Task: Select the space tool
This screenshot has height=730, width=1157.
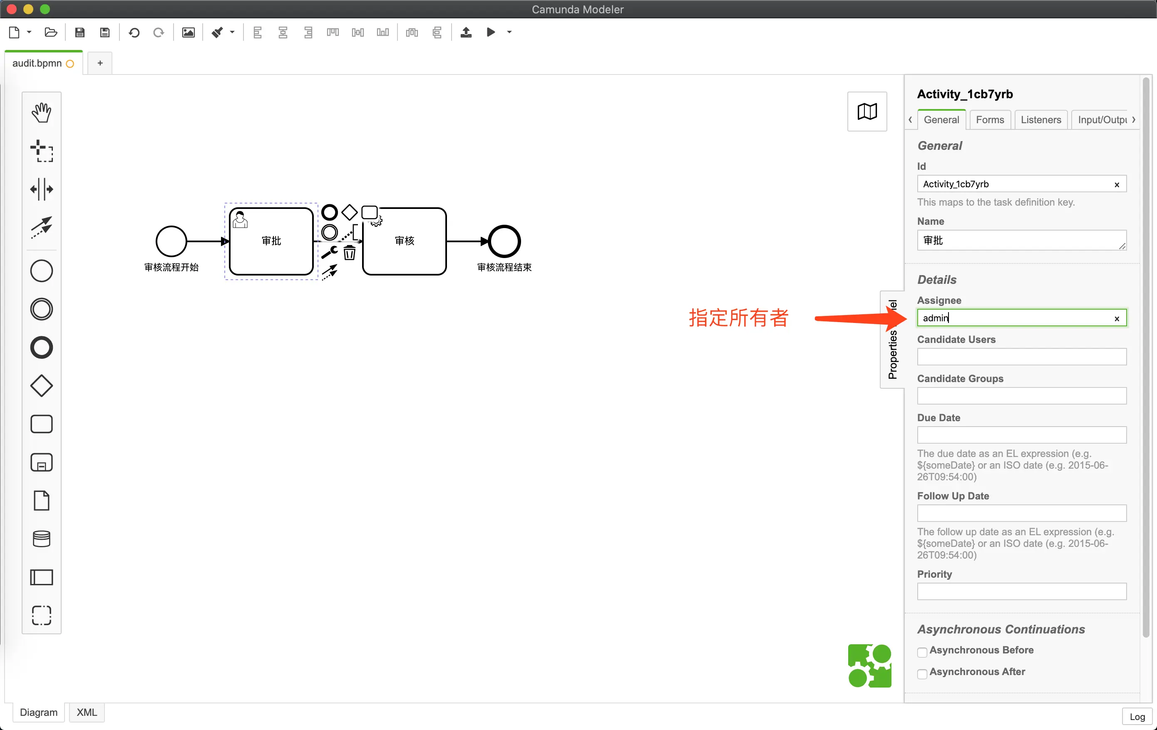Action: (41, 189)
